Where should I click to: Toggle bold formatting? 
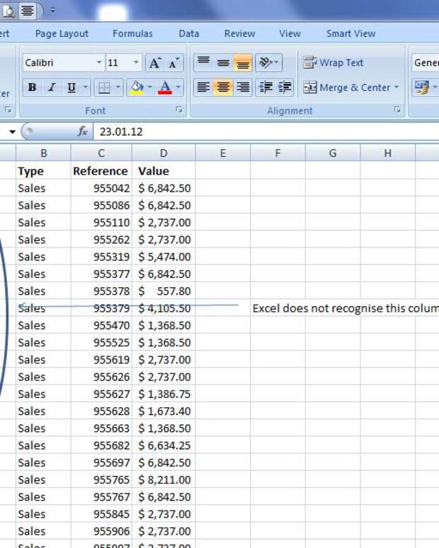click(32, 88)
